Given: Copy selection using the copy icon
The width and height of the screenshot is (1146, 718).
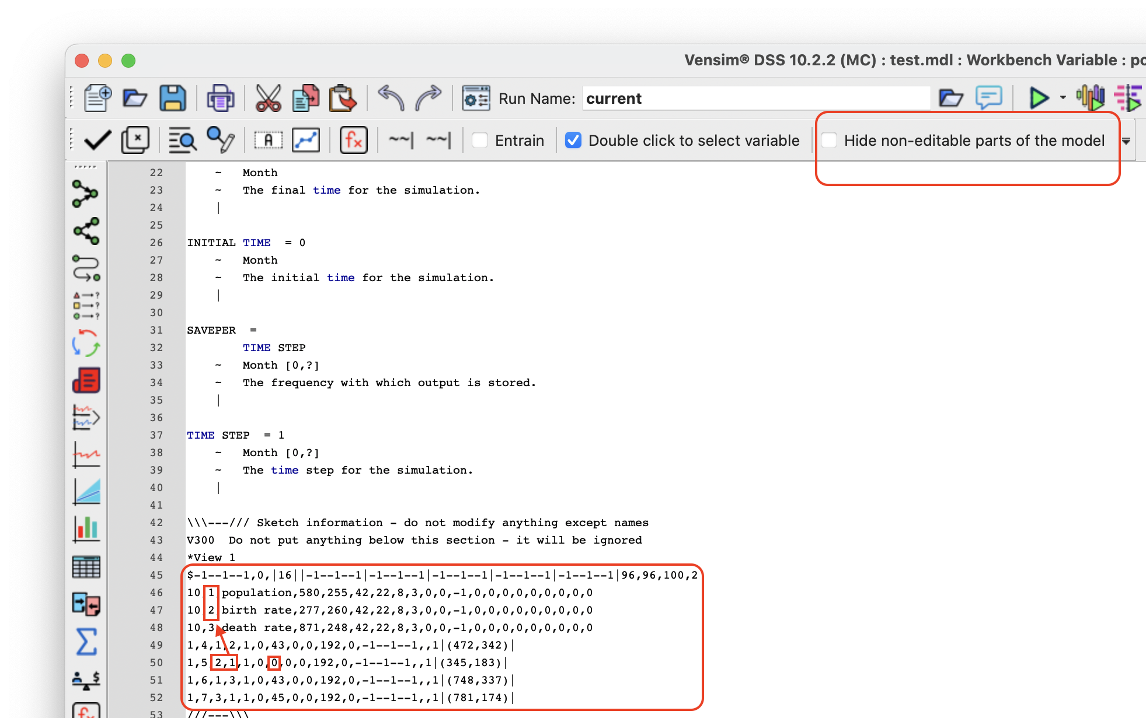Looking at the screenshot, I should coord(306,98).
